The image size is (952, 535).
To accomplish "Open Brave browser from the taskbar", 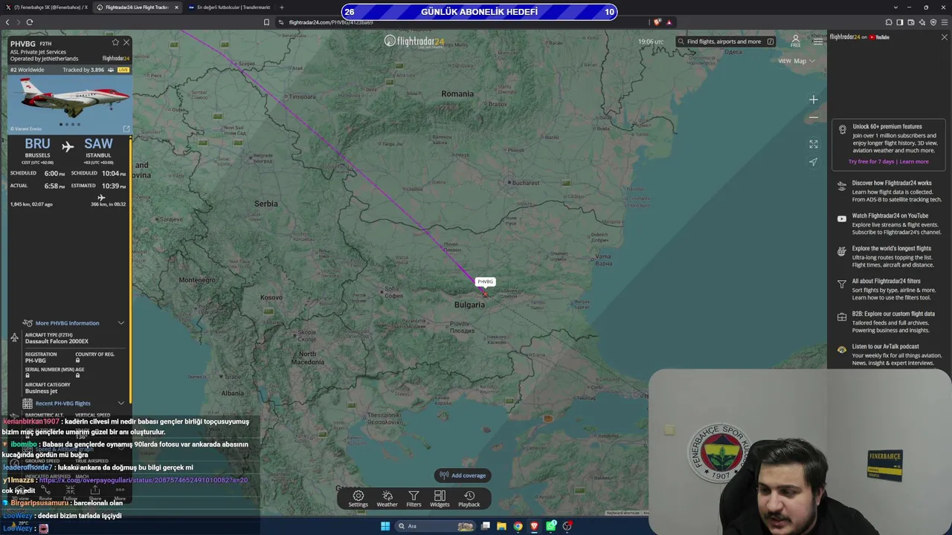I will point(535,526).
